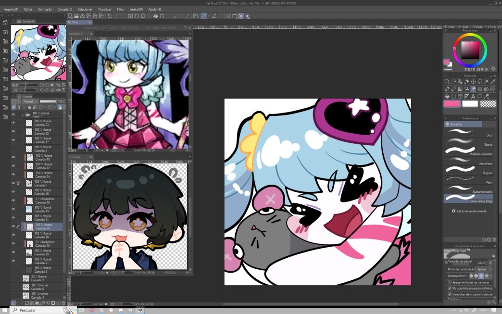The width and height of the screenshot is (502, 314).
Task: Open the layer blend mode 'Normal' dropdown
Action: point(31,101)
